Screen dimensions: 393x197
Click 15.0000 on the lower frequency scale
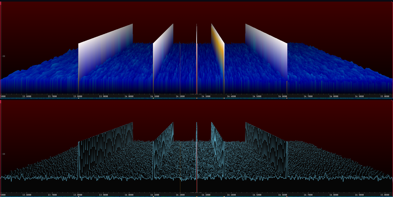point(385,195)
